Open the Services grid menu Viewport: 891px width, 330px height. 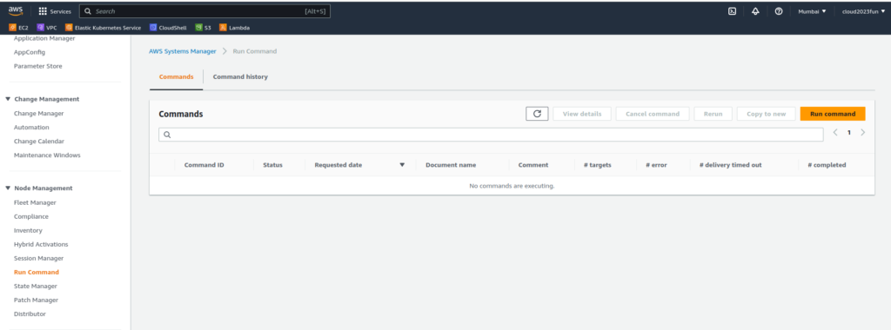click(x=55, y=11)
